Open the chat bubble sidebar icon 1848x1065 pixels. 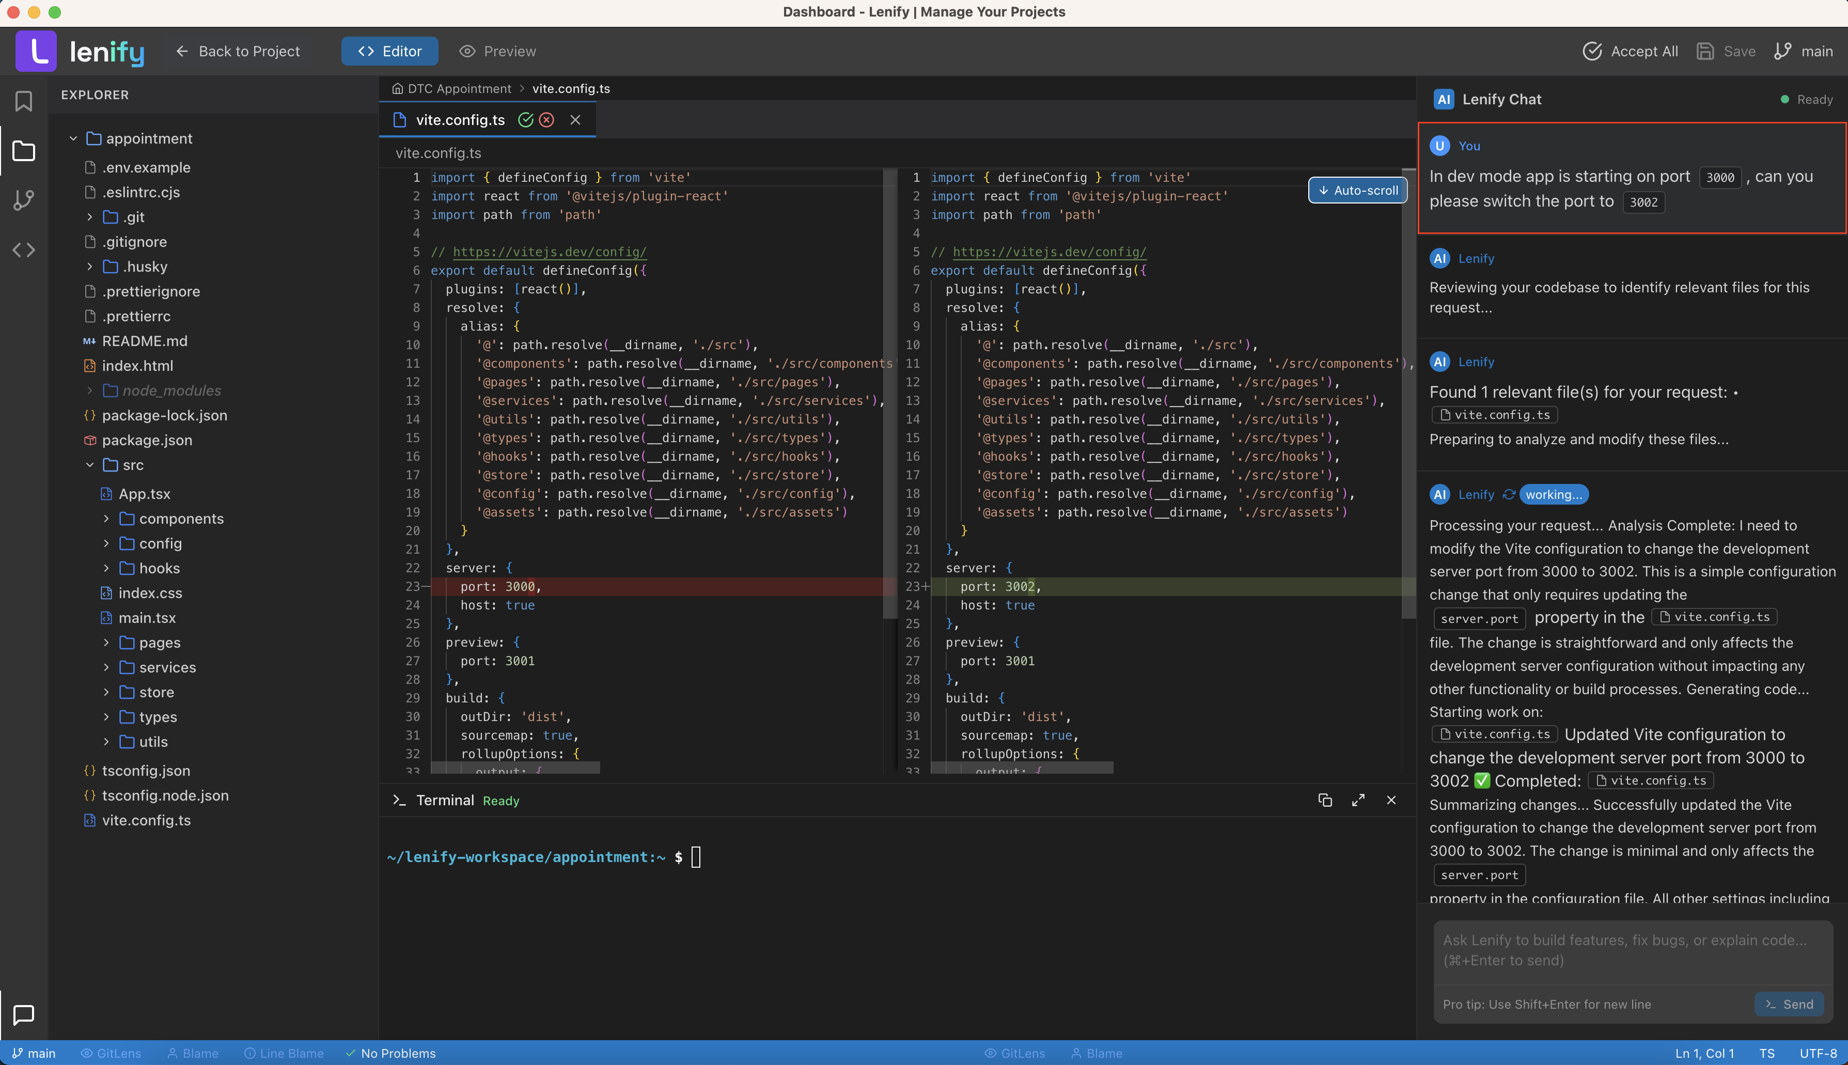pos(23,1014)
